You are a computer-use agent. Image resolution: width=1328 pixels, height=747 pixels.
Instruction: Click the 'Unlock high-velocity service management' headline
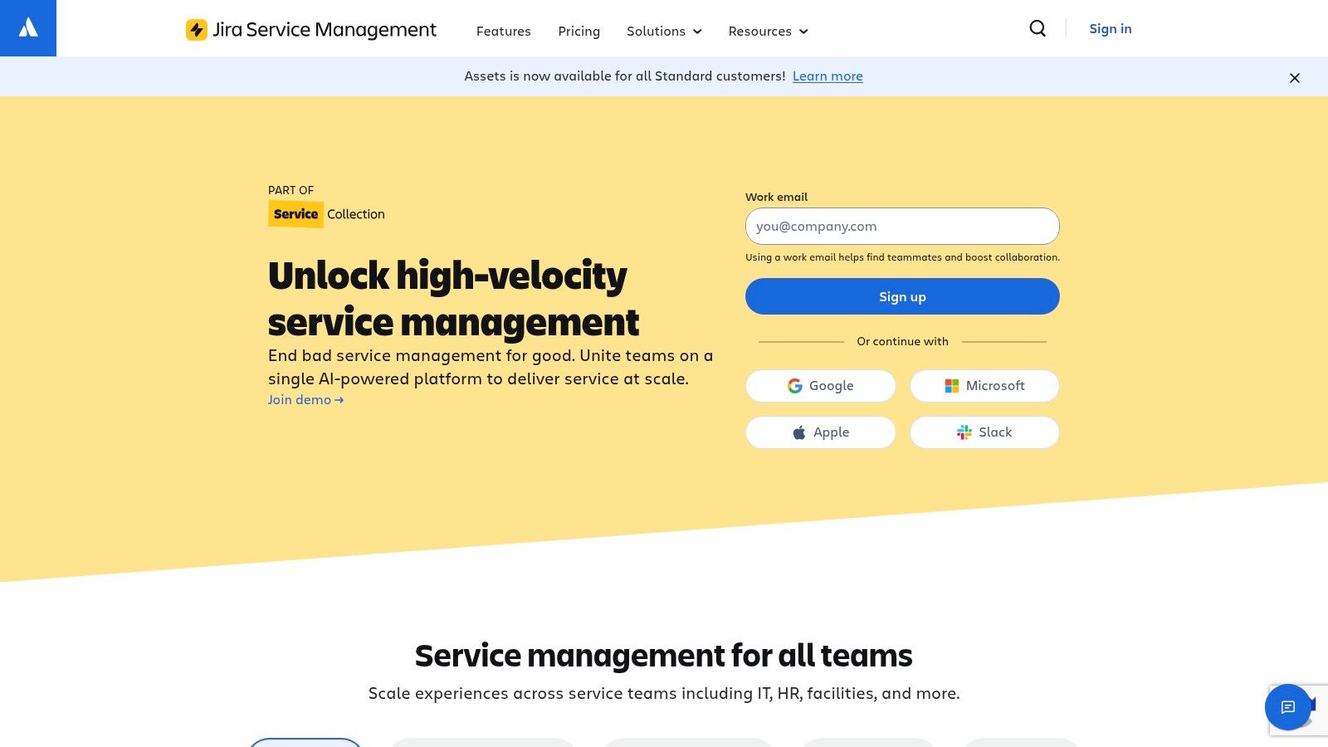[453, 299]
